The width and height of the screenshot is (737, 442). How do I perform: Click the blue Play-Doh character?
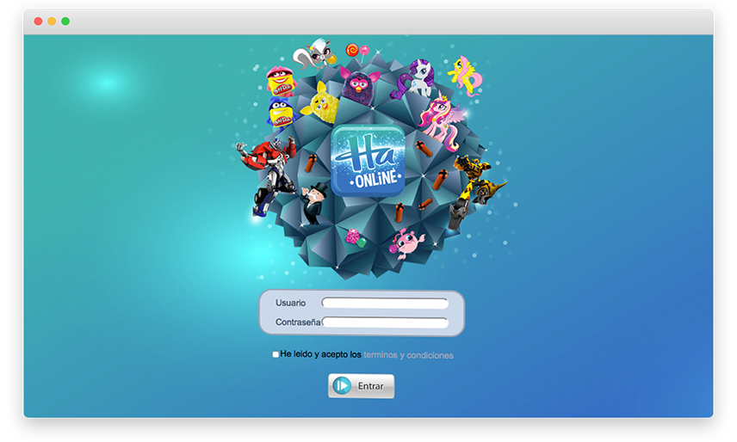point(280,112)
